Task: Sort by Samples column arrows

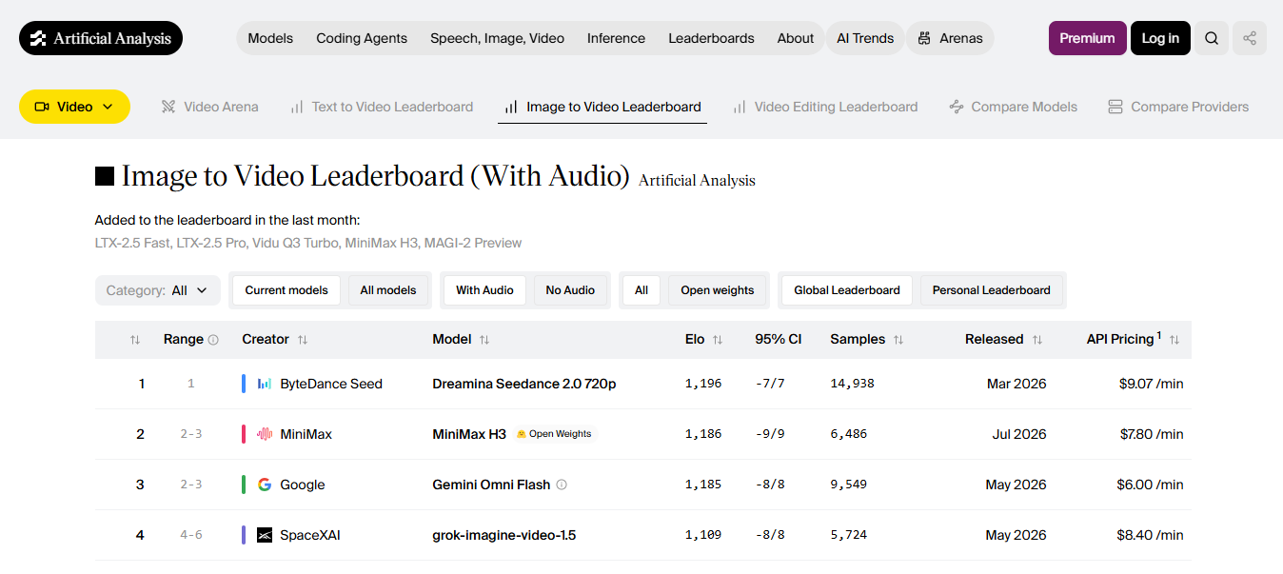Action: pyautogui.click(x=898, y=340)
